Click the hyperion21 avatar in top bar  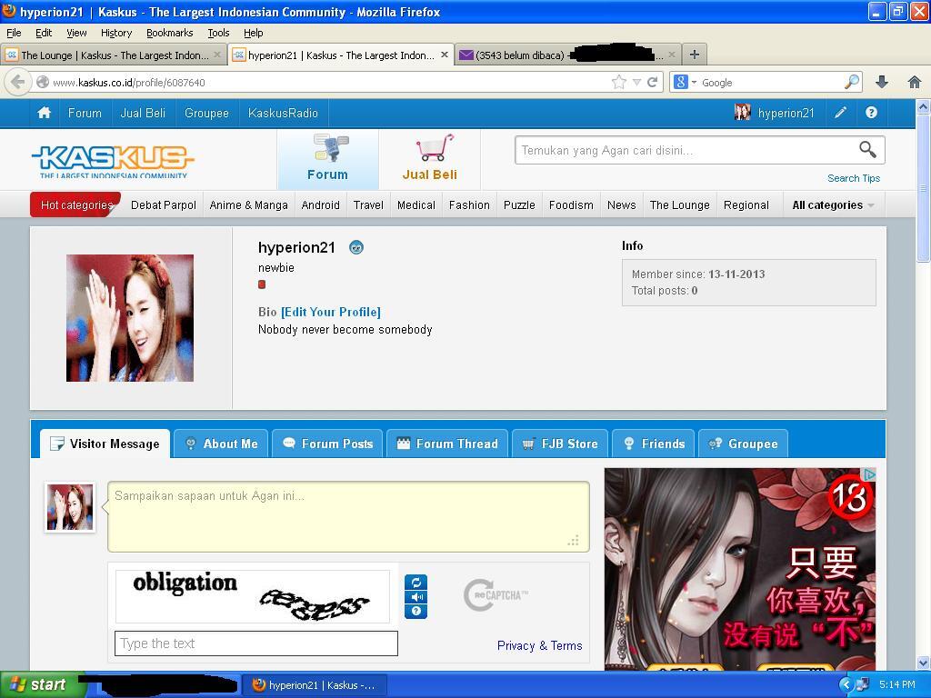(742, 112)
